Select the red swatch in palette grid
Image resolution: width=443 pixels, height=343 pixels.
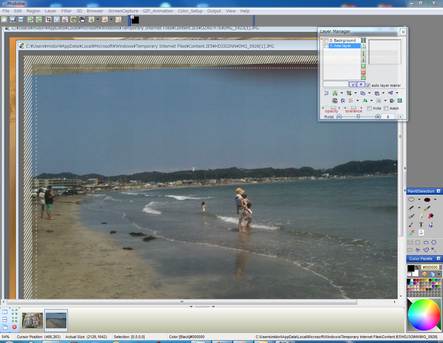coord(418,281)
